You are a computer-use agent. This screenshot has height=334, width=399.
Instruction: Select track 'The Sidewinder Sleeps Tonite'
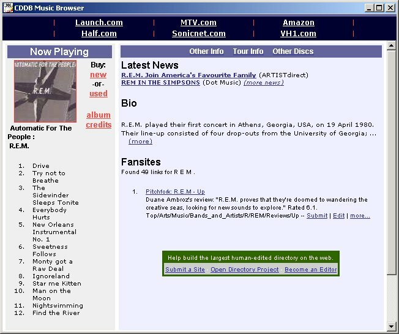[56, 195]
